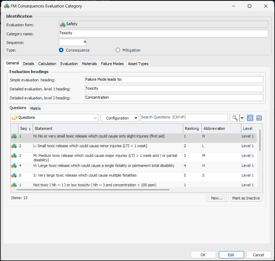Open the Questions combo box dropdown
Viewport: 275px width, 261px height.
(96, 118)
